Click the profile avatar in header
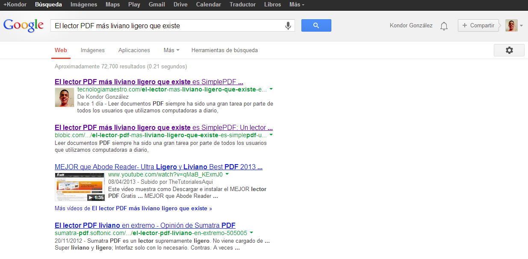This screenshot has width=528, height=259. (x=511, y=26)
